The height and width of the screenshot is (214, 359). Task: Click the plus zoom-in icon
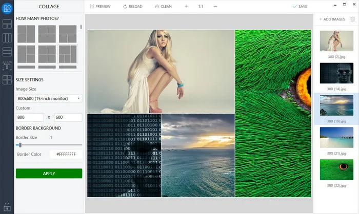[x=186, y=7]
